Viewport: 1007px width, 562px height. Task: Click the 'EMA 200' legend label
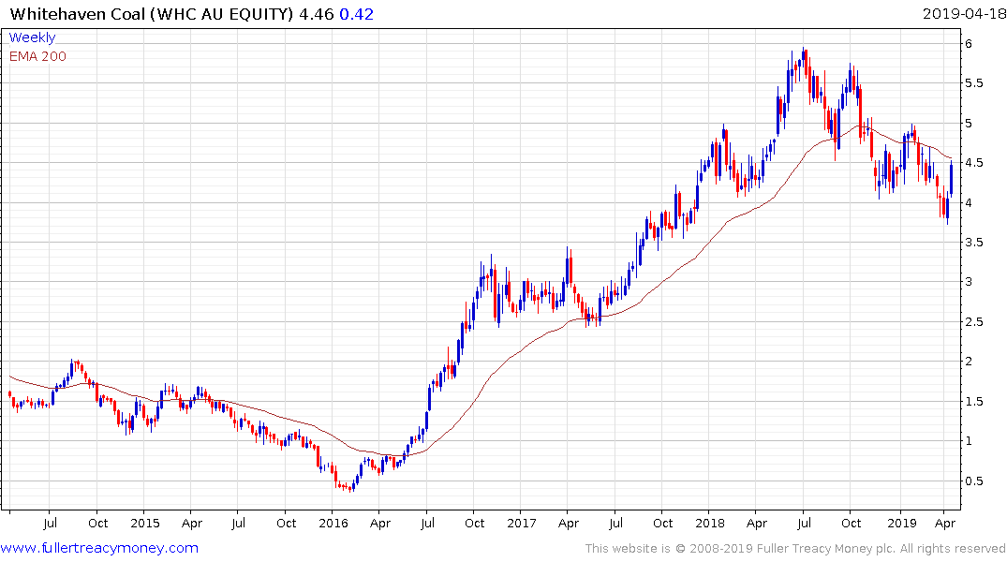pyautogui.click(x=37, y=56)
